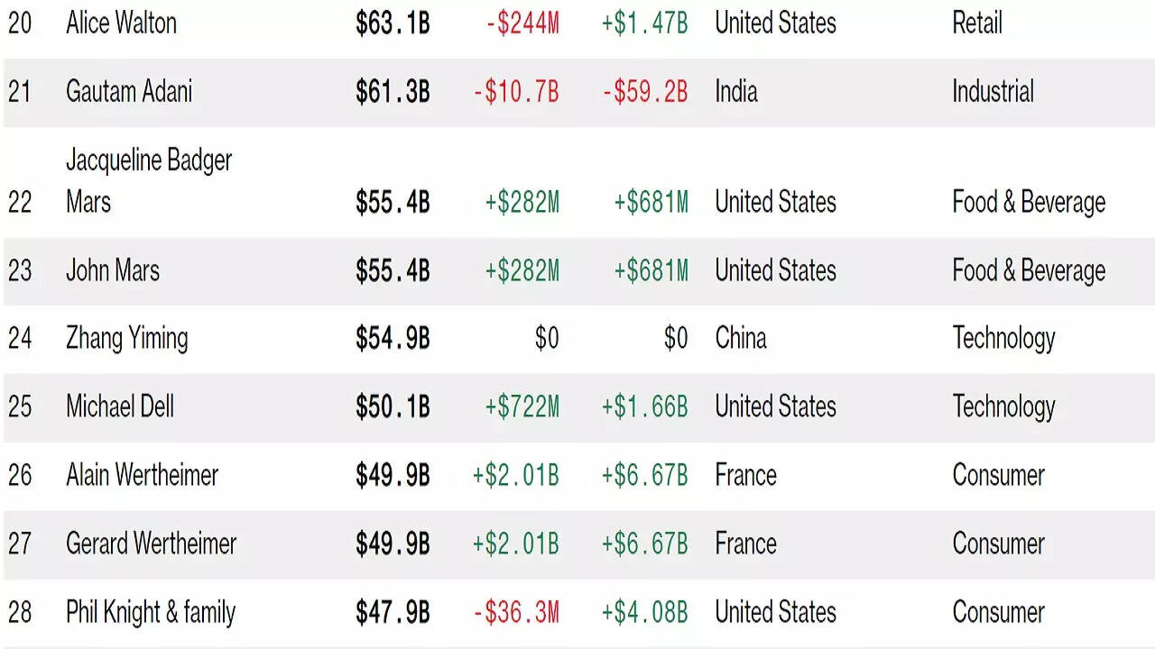
Task: Click Phil Knight's -$36.3M last change
Action: pyautogui.click(x=516, y=612)
